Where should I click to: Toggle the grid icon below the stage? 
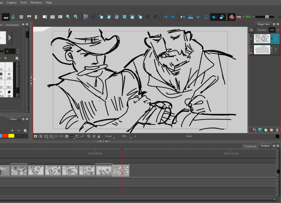tap(41, 136)
